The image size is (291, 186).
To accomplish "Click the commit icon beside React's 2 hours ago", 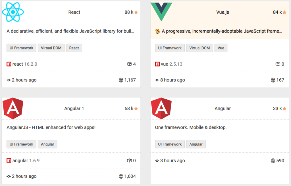I will point(9,80).
